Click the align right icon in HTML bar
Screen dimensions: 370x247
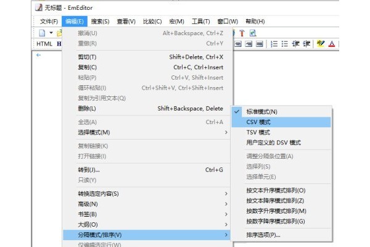(x=249, y=44)
